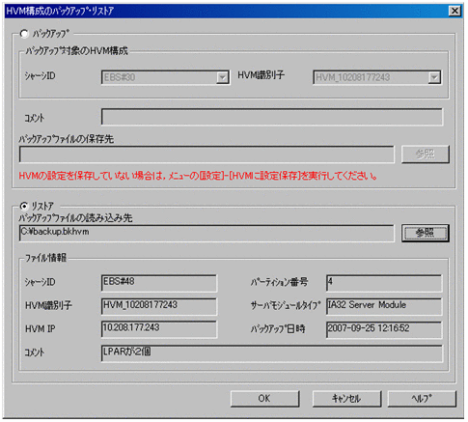Click the バックアップファイルの読み込み先 label
This screenshot has width=468, height=422.
[x=75, y=218]
